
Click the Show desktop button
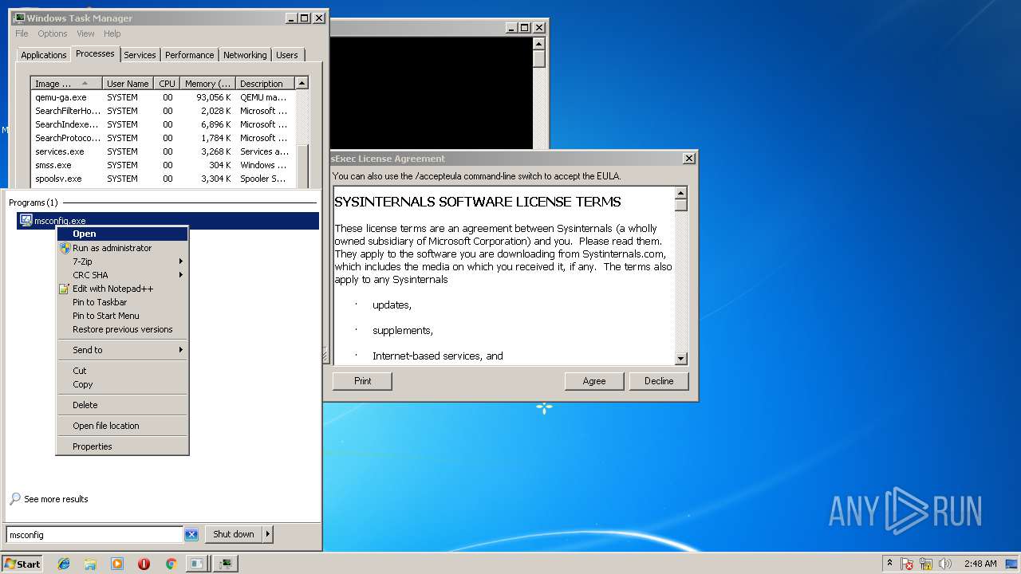(x=1013, y=564)
